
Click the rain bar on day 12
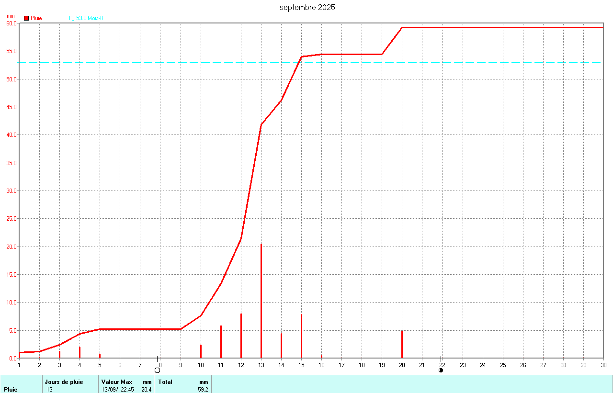point(241,336)
